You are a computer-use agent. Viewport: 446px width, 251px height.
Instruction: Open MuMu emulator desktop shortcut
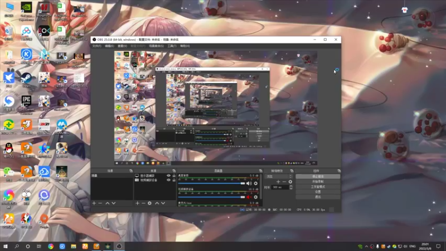[62, 128]
